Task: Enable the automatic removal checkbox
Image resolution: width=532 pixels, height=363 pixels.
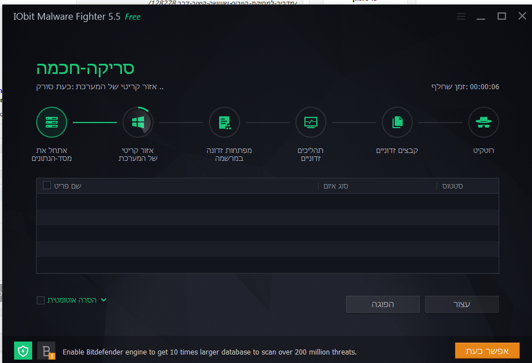Action: pos(40,300)
